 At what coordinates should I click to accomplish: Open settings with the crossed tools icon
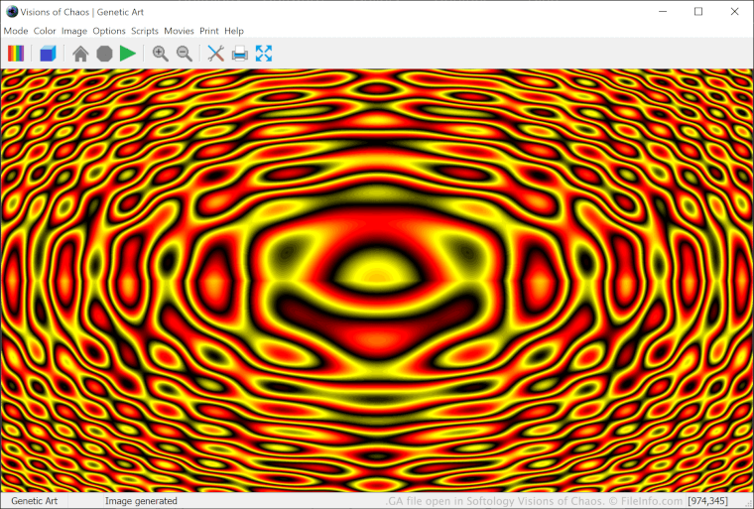click(x=216, y=54)
